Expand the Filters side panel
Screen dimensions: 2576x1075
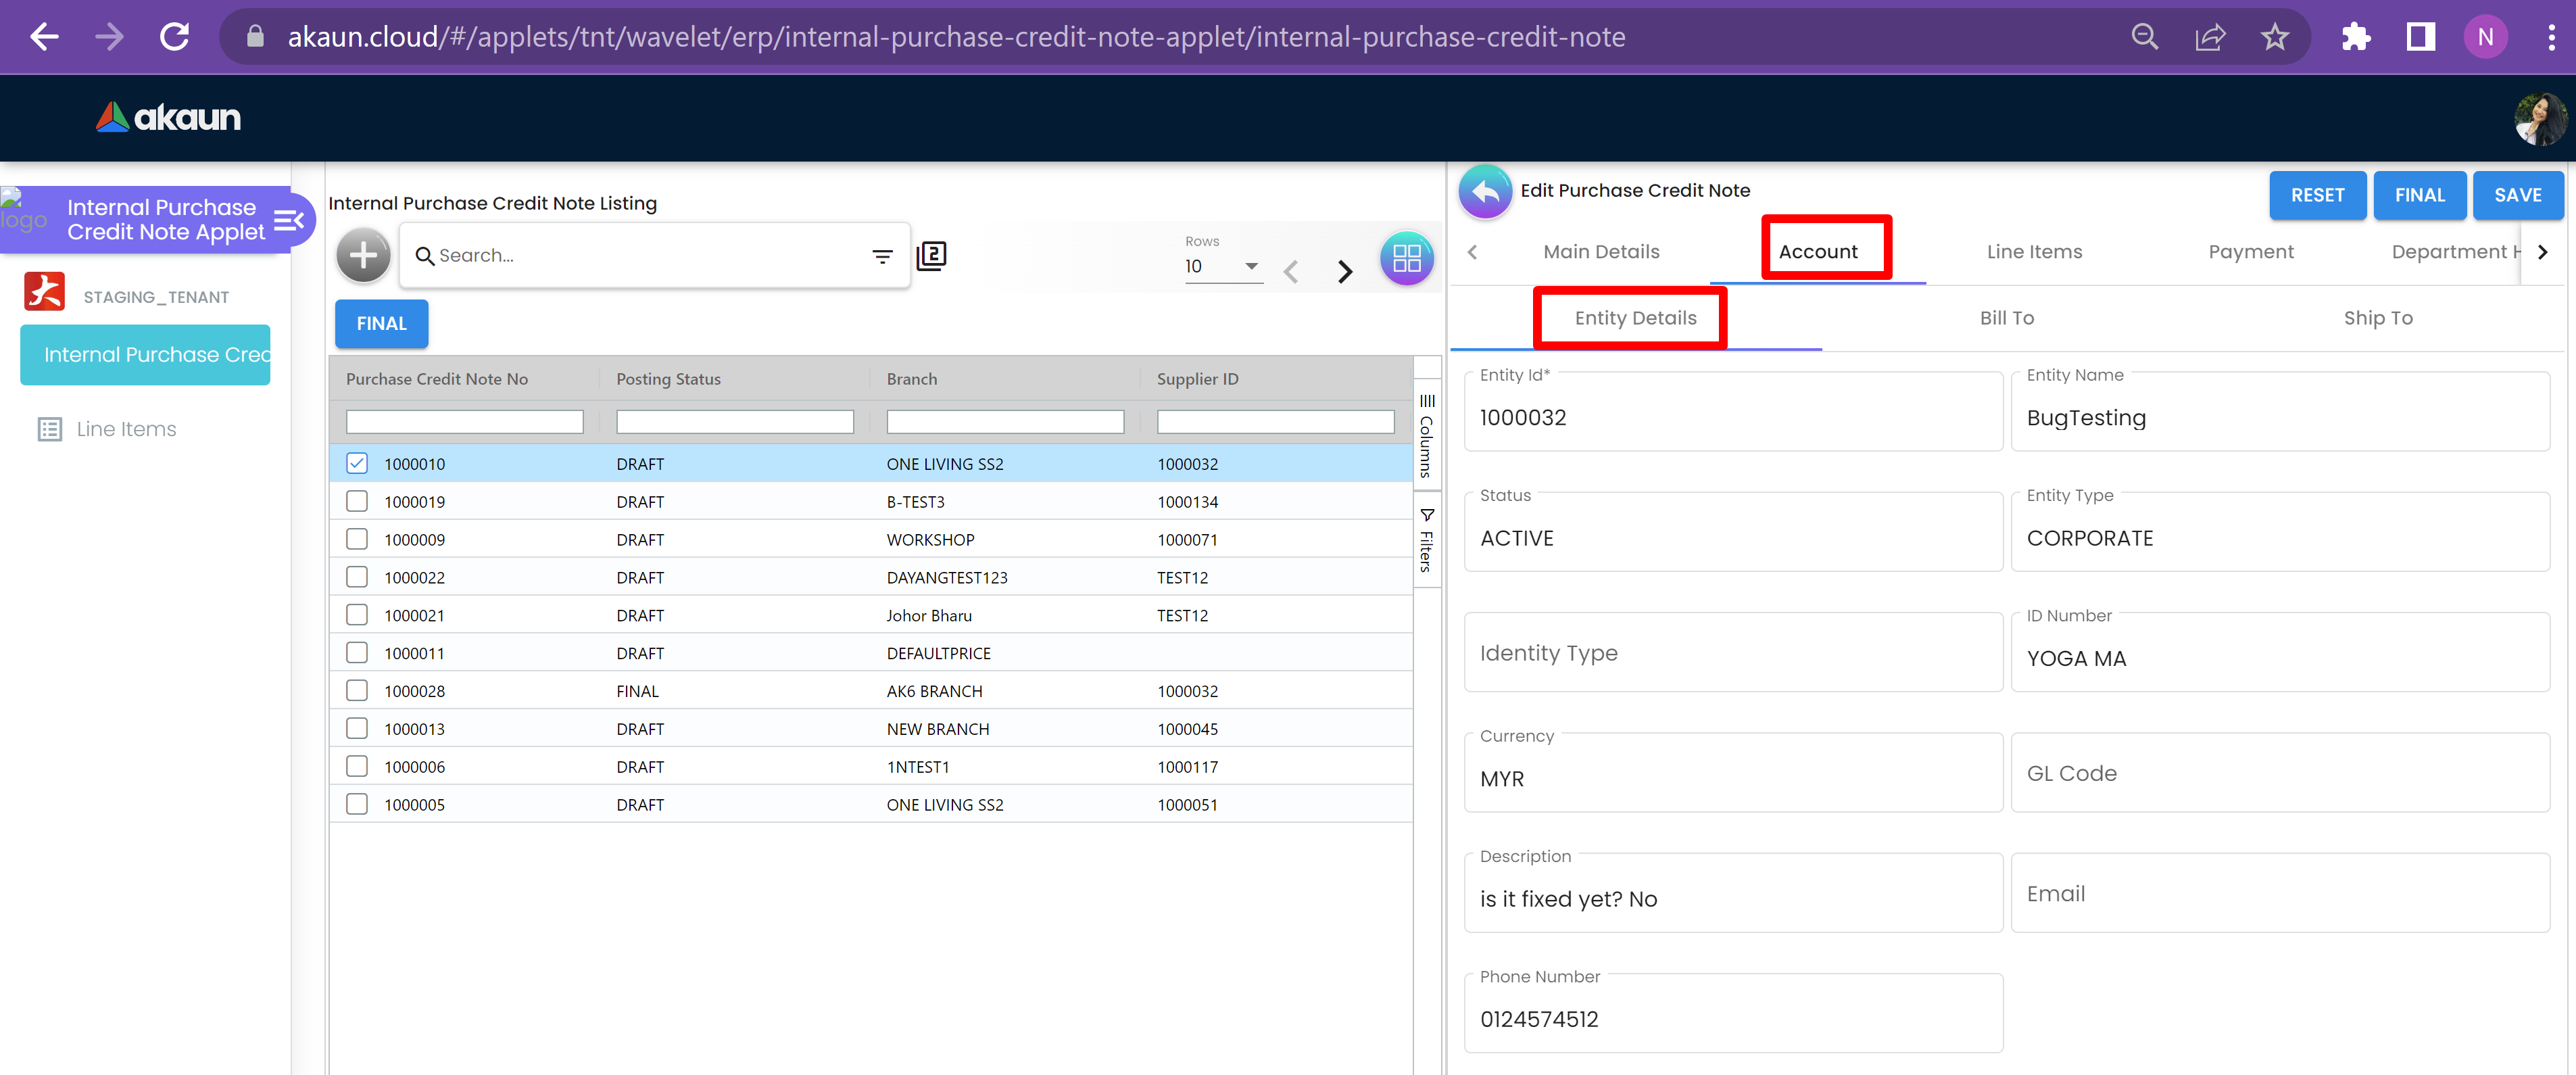point(1426,540)
